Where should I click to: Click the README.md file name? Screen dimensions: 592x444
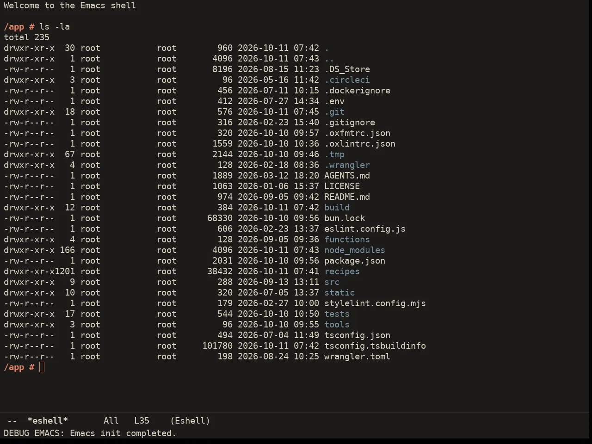pyautogui.click(x=347, y=197)
